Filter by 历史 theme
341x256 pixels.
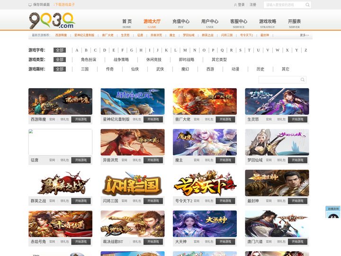tap(260, 69)
